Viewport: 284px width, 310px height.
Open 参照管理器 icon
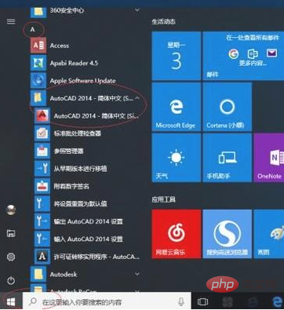pos(42,151)
